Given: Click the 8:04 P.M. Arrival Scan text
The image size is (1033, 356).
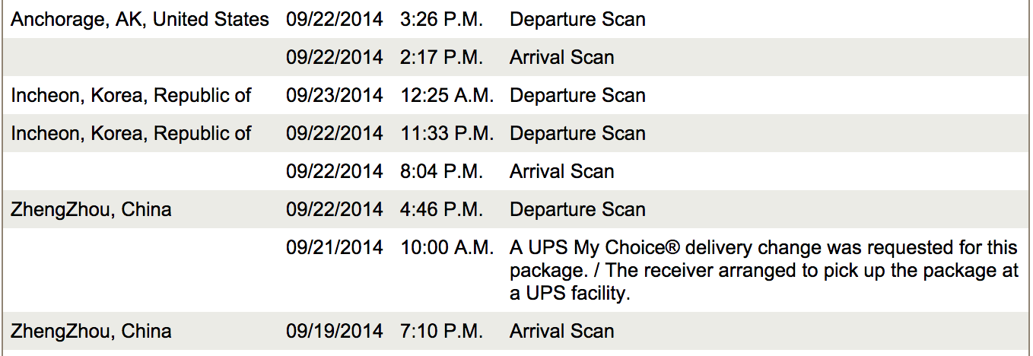Looking at the screenshot, I should (561, 171).
